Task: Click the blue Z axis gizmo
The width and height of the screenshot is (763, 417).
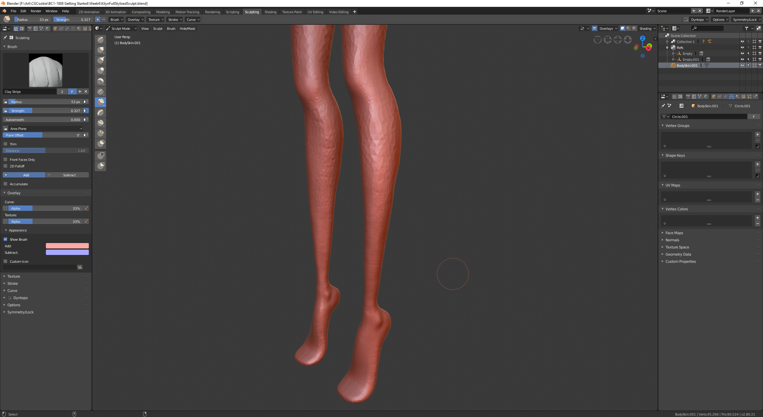Action: pos(642,38)
